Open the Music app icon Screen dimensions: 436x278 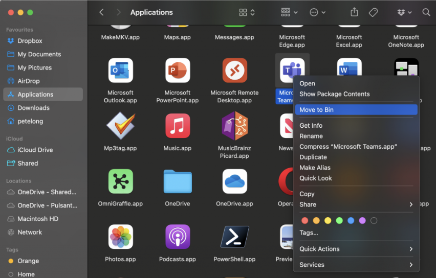(x=178, y=126)
